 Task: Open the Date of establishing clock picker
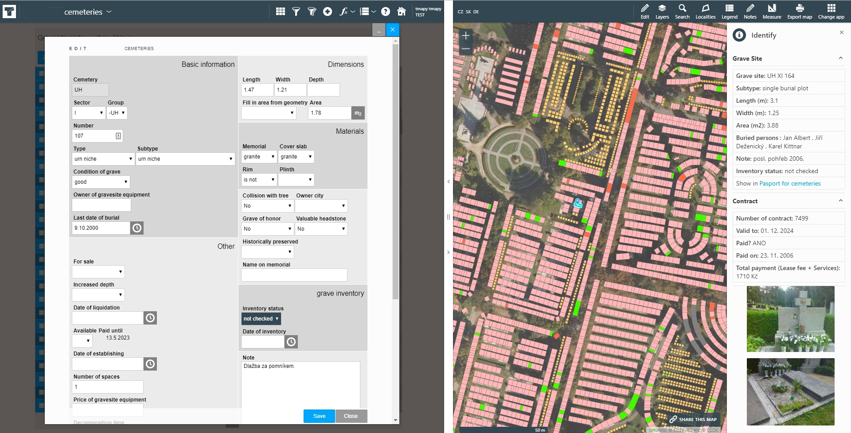point(150,364)
